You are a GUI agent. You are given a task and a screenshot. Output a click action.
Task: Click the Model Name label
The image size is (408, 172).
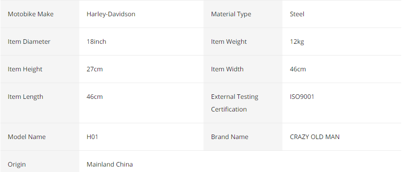tap(27, 137)
